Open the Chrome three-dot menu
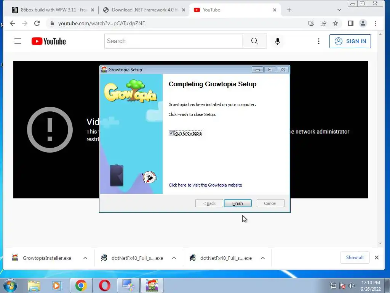The width and height of the screenshot is (390, 293). tap(375, 23)
